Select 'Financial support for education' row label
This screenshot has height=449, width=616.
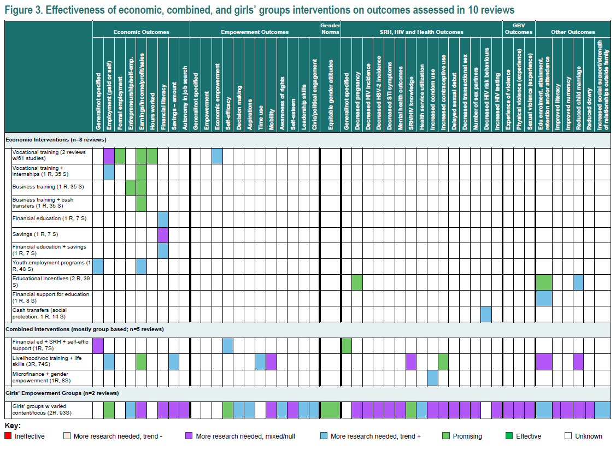pos(51,298)
